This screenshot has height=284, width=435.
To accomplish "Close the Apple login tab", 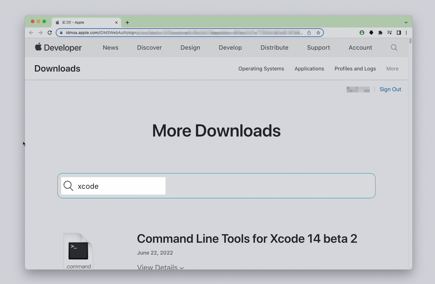I will click(x=116, y=23).
